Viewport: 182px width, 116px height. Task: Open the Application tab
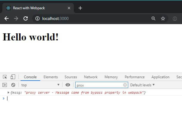[160, 77]
